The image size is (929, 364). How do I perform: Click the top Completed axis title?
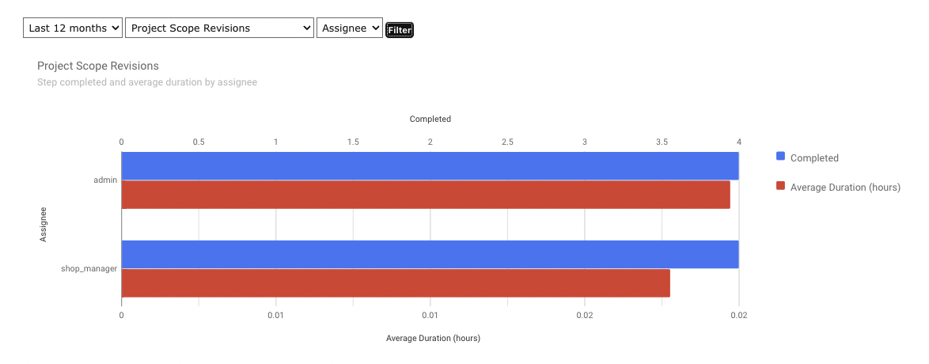coord(430,119)
